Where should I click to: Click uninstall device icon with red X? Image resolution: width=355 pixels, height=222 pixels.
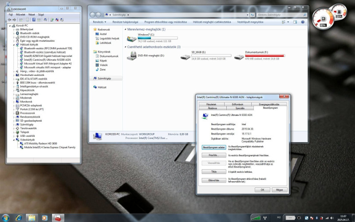pyautogui.click(x=57, y=20)
